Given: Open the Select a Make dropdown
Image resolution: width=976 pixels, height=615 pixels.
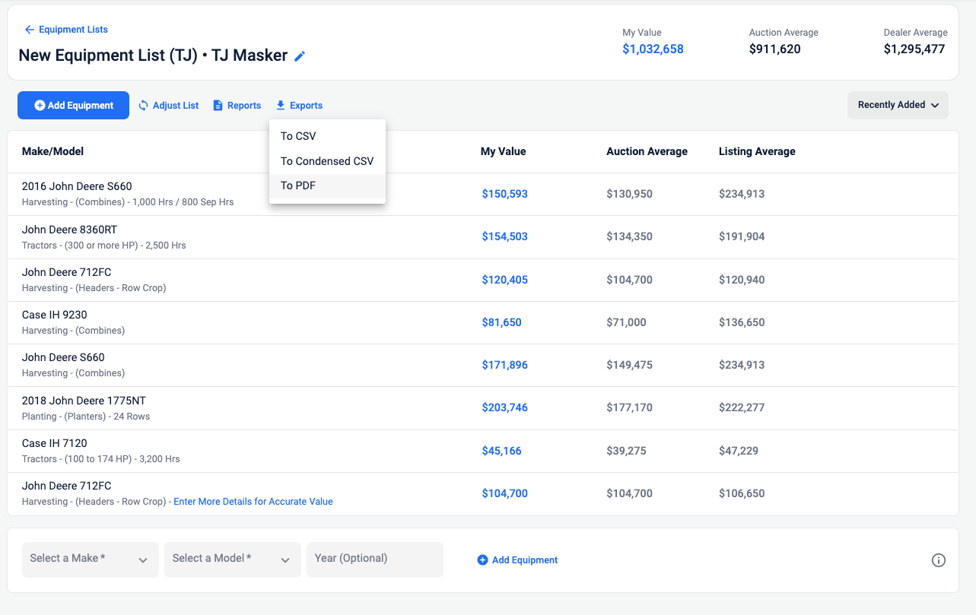Looking at the screenshot, I should point(91,560).
